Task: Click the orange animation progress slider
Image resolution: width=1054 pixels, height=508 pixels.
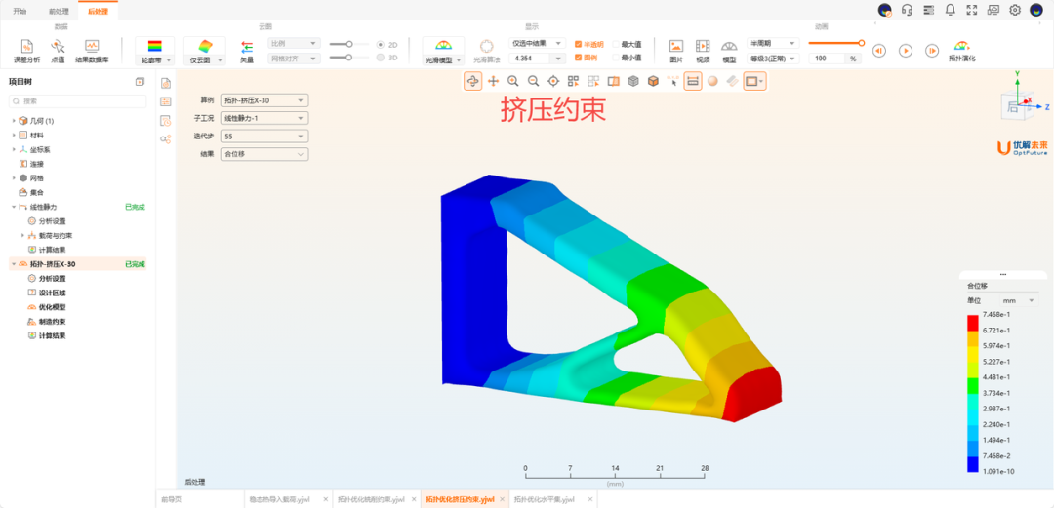Action: tap(834, 43)
